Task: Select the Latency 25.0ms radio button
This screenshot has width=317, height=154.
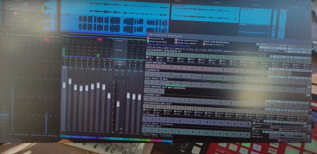Action: (254, 123)
